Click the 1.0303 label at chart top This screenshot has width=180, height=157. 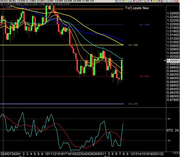[x=8, y=7]
